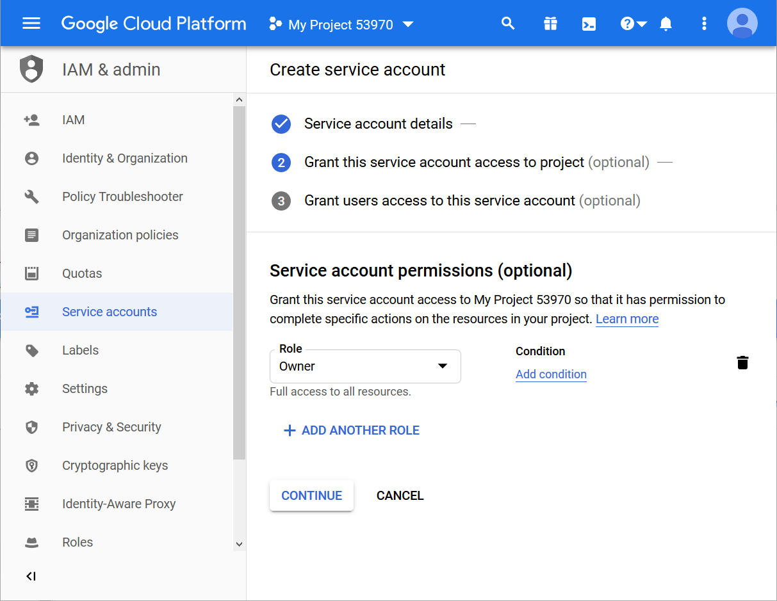Viewport: 777px width, 601px height.
Task: Open the three-dot settings menu
Action: (704, 24)
